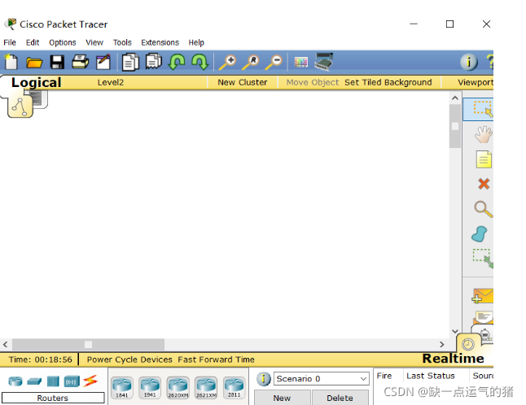Screen dimensions: 526x405
Task: Click Set Tiled Background
Action: [x=388, y=82]
